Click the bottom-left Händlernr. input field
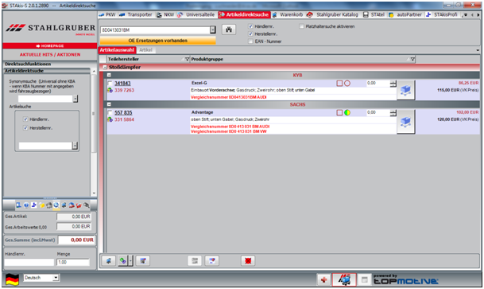 point(29,262)
